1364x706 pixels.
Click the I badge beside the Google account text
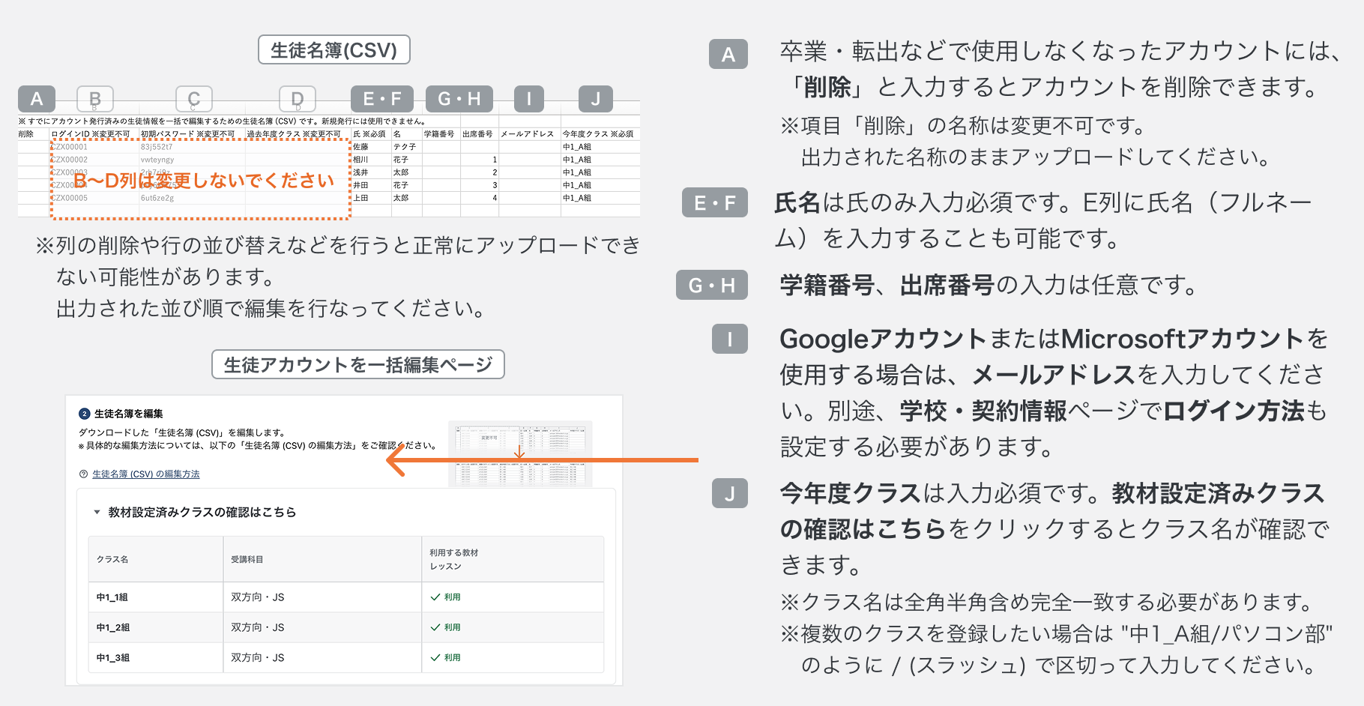click(x=729, y=340)
